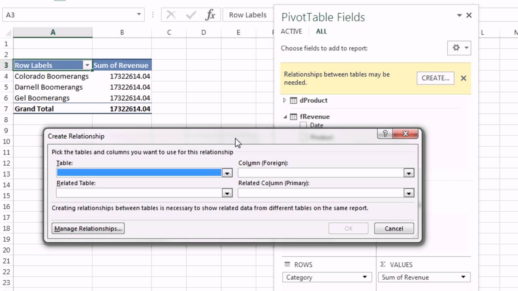Click the dProduct table icon

293,101
